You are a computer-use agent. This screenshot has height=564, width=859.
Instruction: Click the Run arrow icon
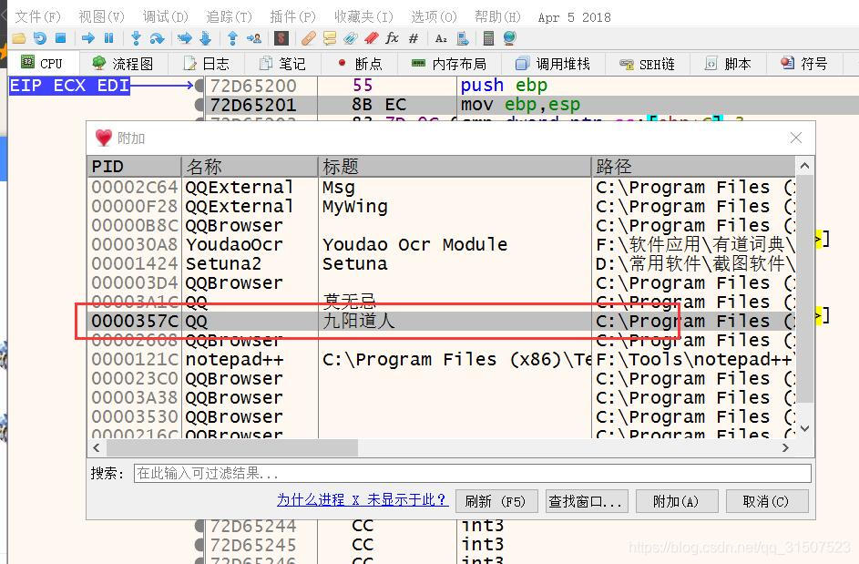pyautogui.click(x=87, y=38)
